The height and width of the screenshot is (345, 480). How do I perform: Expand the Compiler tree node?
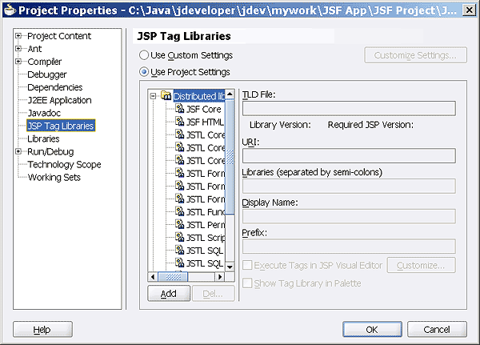18,62
